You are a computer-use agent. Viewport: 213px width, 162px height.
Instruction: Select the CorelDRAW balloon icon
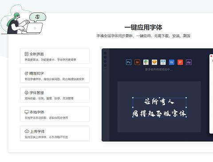coord(146,62)
